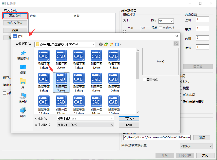Viewport: 217px width, 160px height.
Task: Open 此电脑 this PC location
Action: [23, 98]
